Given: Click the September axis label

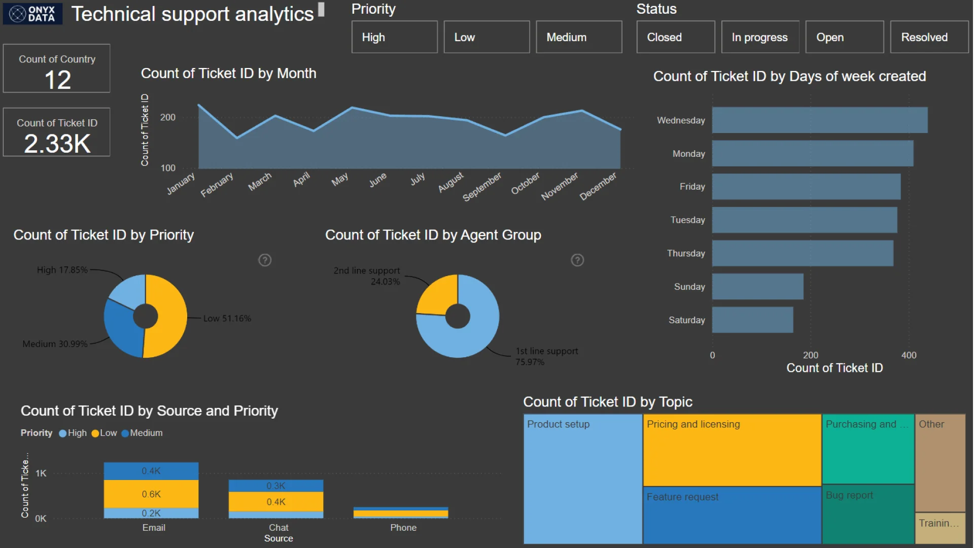Looking at the screenshot, I should tap(481, 186).
